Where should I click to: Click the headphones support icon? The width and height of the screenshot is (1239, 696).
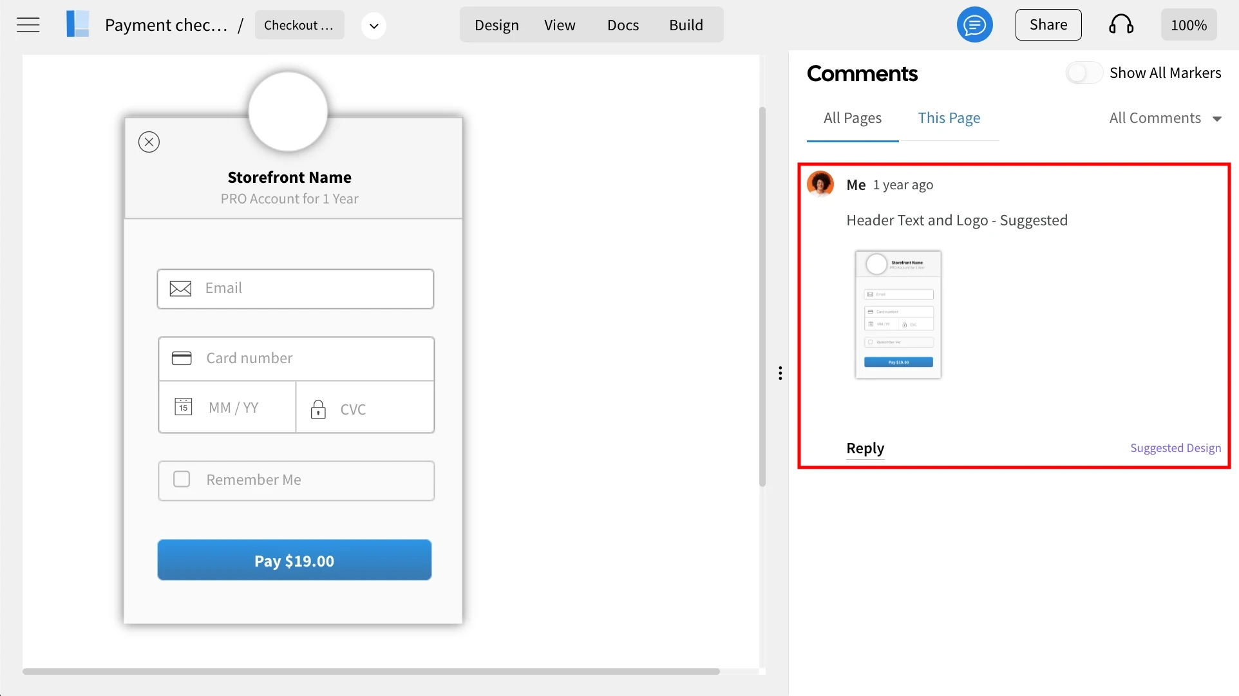(1121, 25)
